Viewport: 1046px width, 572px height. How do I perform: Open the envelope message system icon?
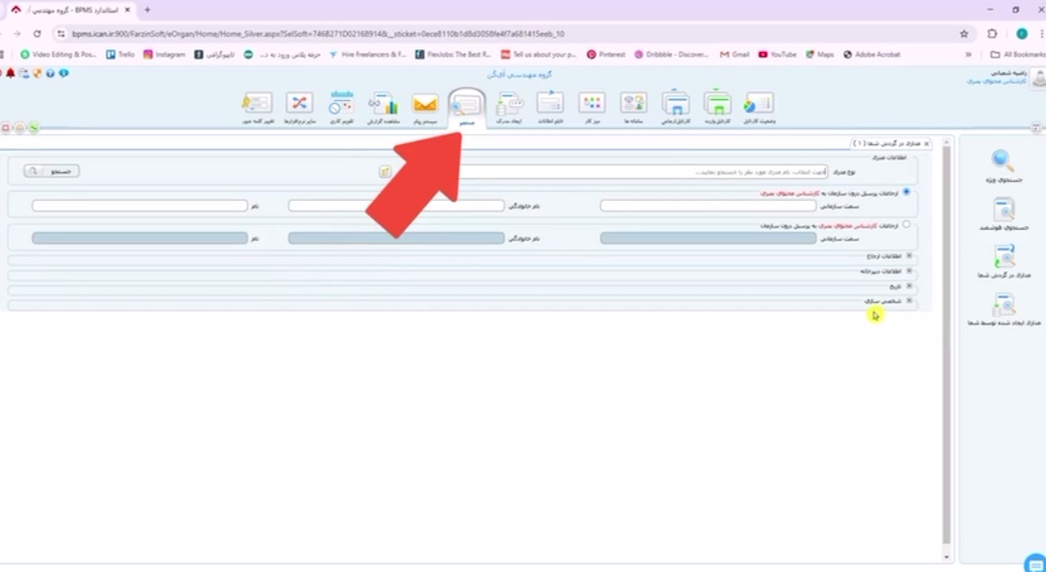(424, 104)
